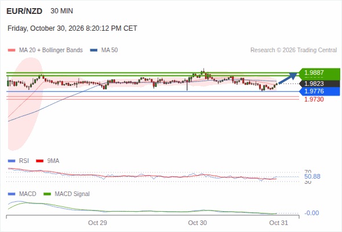Click the Research © 2026 Trading Central credit

[293, 50]
